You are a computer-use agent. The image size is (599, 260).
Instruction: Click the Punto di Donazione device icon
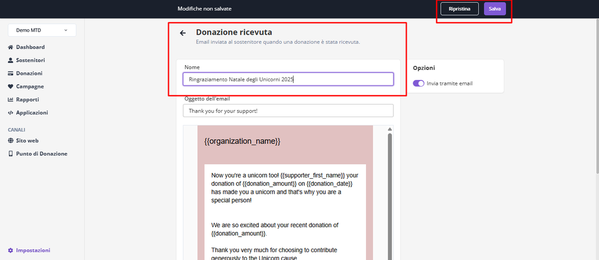[x=11, y=154]
